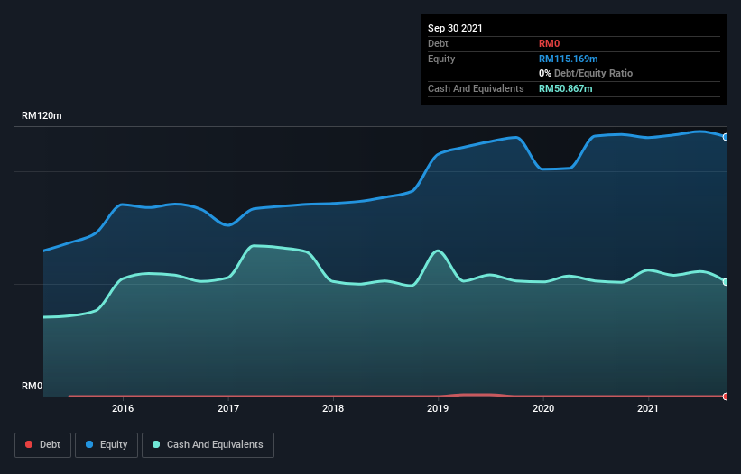The image size is (741, 474).
Task: Click the Debt label in the tooltip
Action: pos(438,43)
